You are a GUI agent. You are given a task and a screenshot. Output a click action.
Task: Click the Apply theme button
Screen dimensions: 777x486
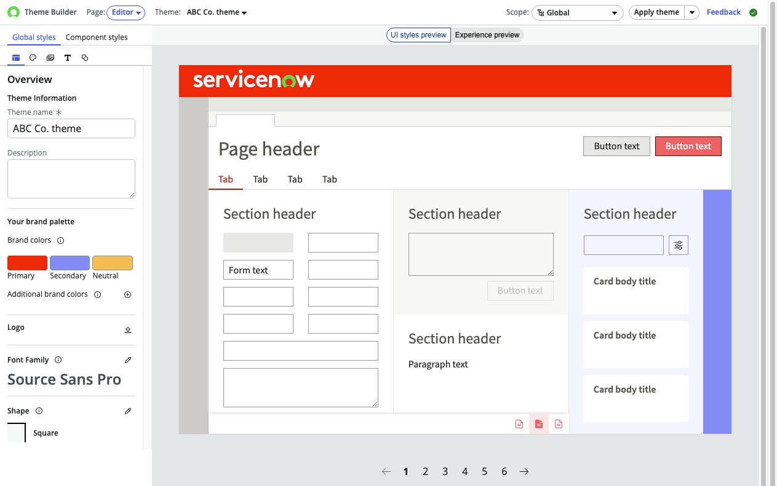656,12
